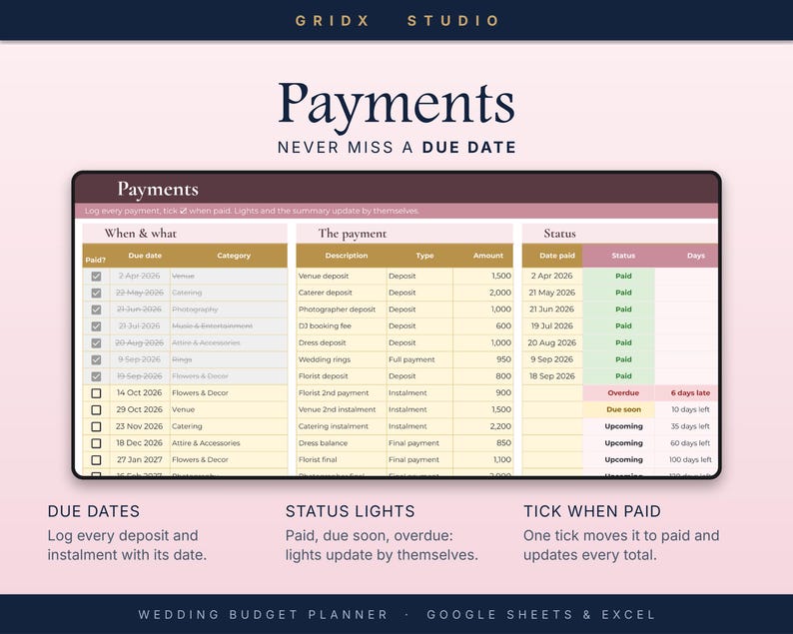The height and width of the screenshot is (634, 793).
Task: Untick the paid checkbox for Dress deposit
Action: pyautogui.click(x=96, y=343)
